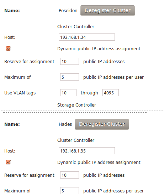This screenshot has width=164, height=196.
Task: Click Poseidon's Dynamic public IP address assignment label
Action: pos(99,49)
